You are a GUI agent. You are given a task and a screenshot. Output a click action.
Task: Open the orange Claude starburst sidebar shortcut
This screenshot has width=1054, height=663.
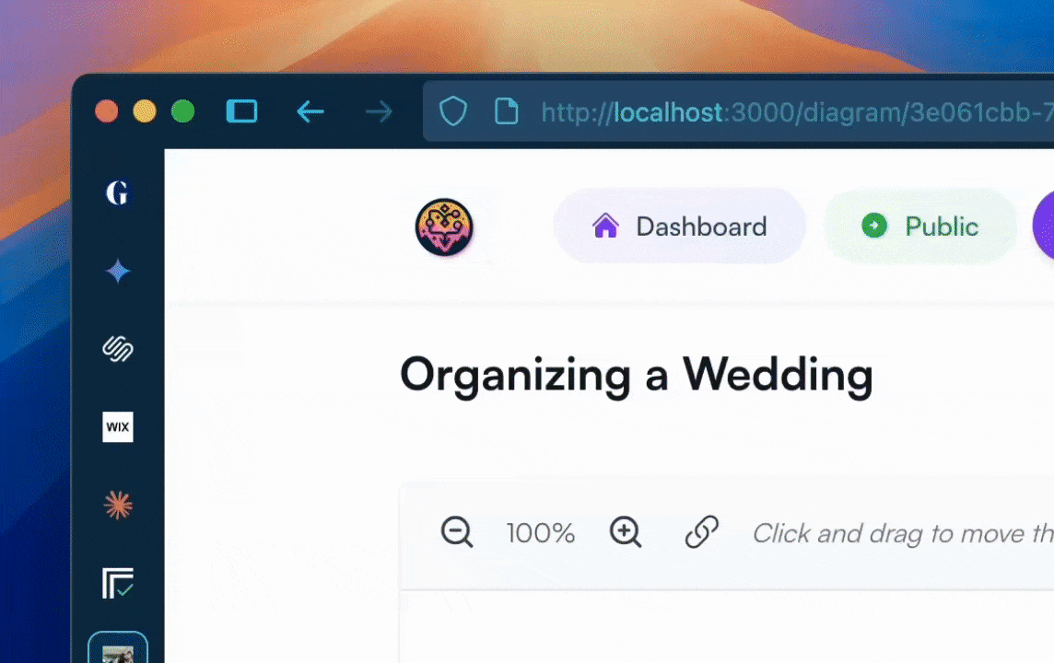(x=118, y=505)
